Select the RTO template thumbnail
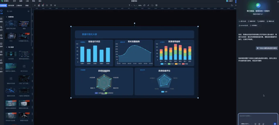279x125 pixels. point(11,36)
